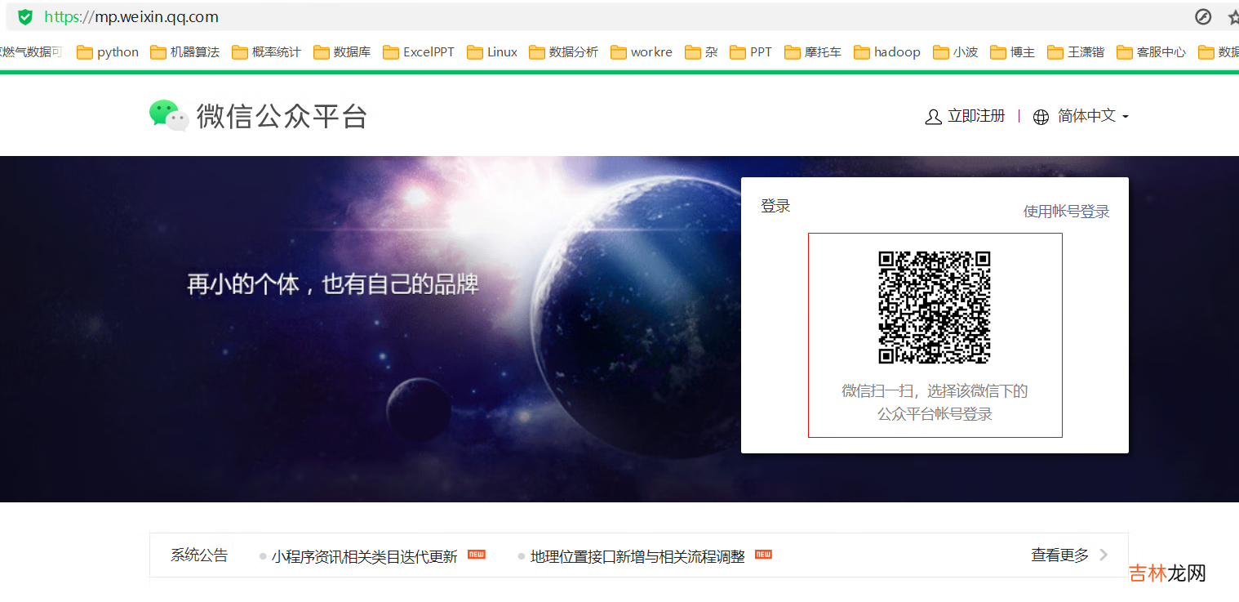
Task: Click the 数据分析 bookmark folder icon
Action: pos(536,52)
